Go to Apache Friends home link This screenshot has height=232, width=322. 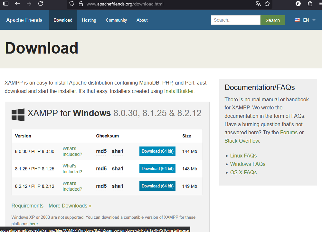(24, 20)
